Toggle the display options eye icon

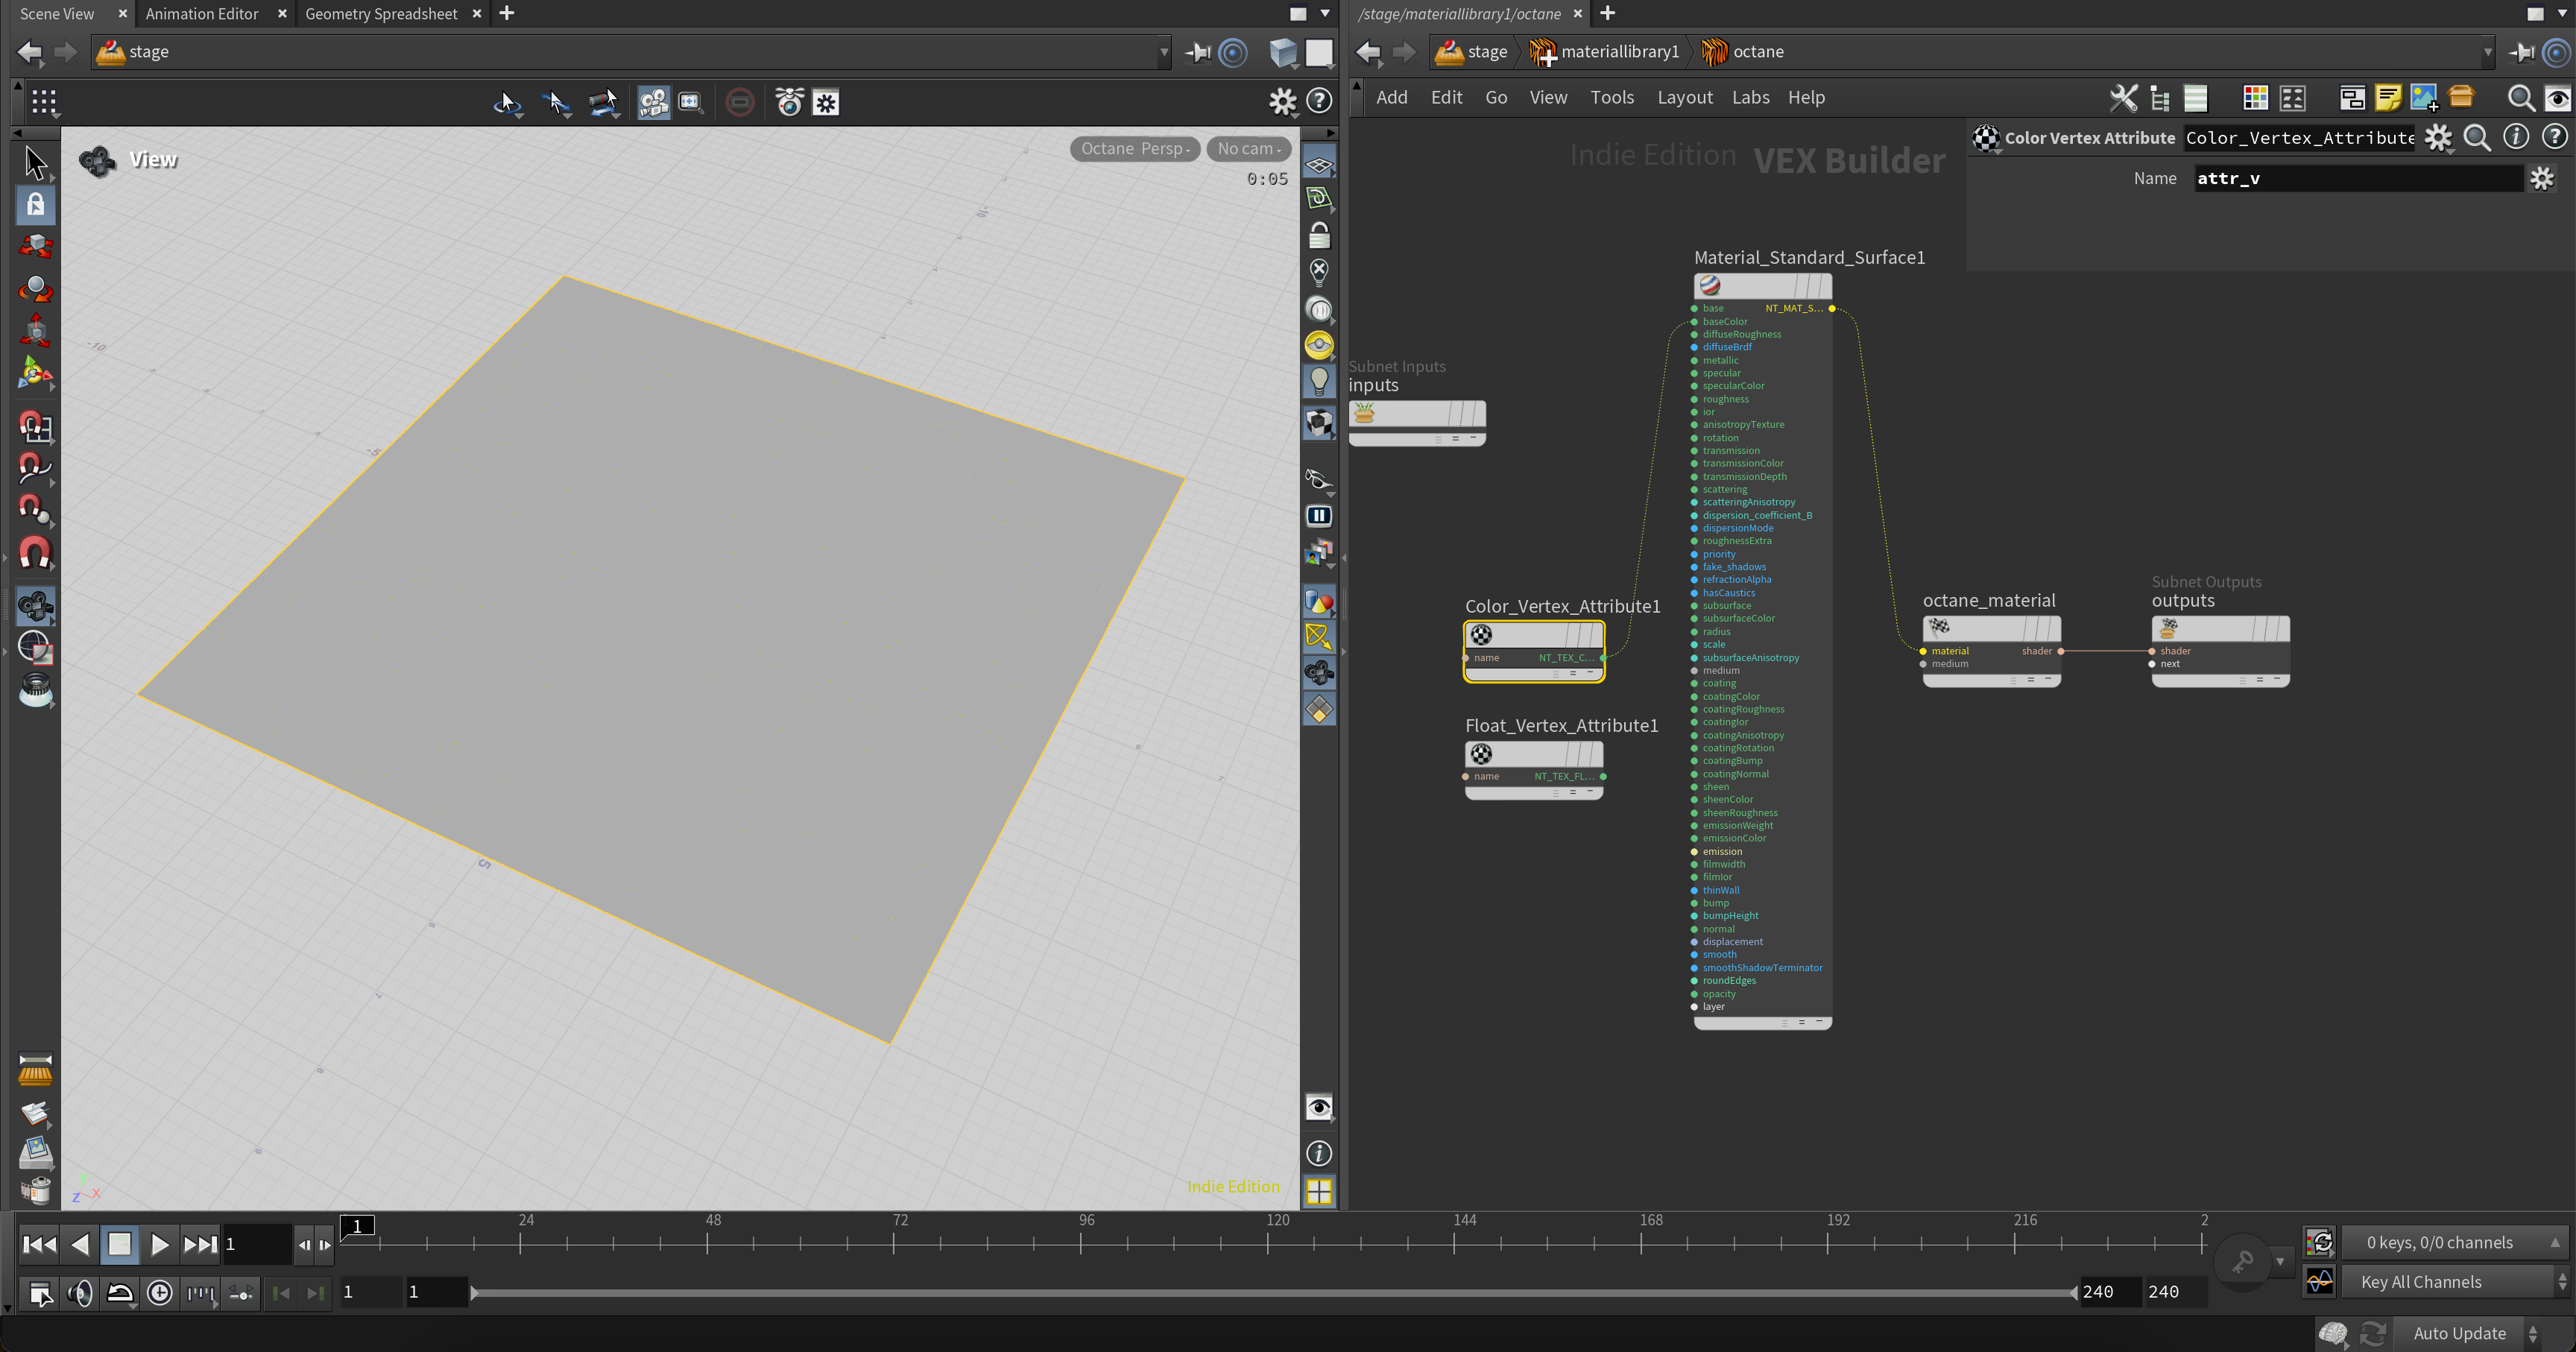(1319, 1107)
